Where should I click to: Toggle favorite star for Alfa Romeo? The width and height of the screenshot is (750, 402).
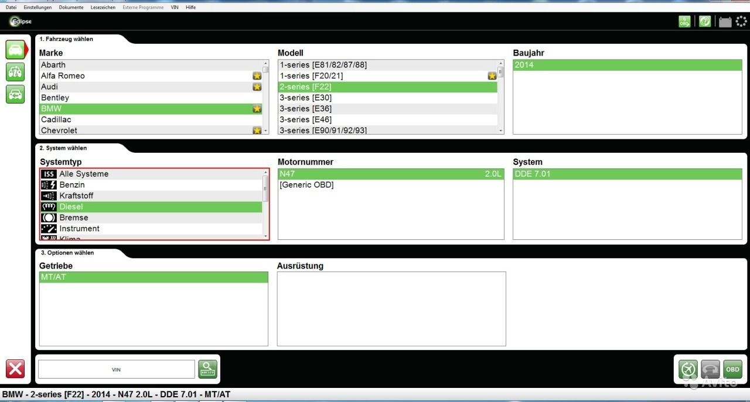tap(257, 76)
